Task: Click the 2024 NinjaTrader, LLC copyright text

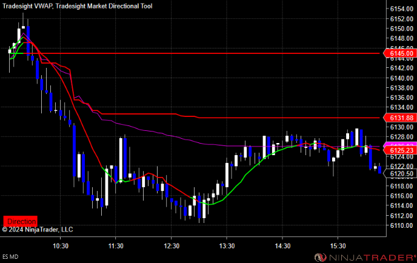Action: pyautogui.click(x=38, y=230)
